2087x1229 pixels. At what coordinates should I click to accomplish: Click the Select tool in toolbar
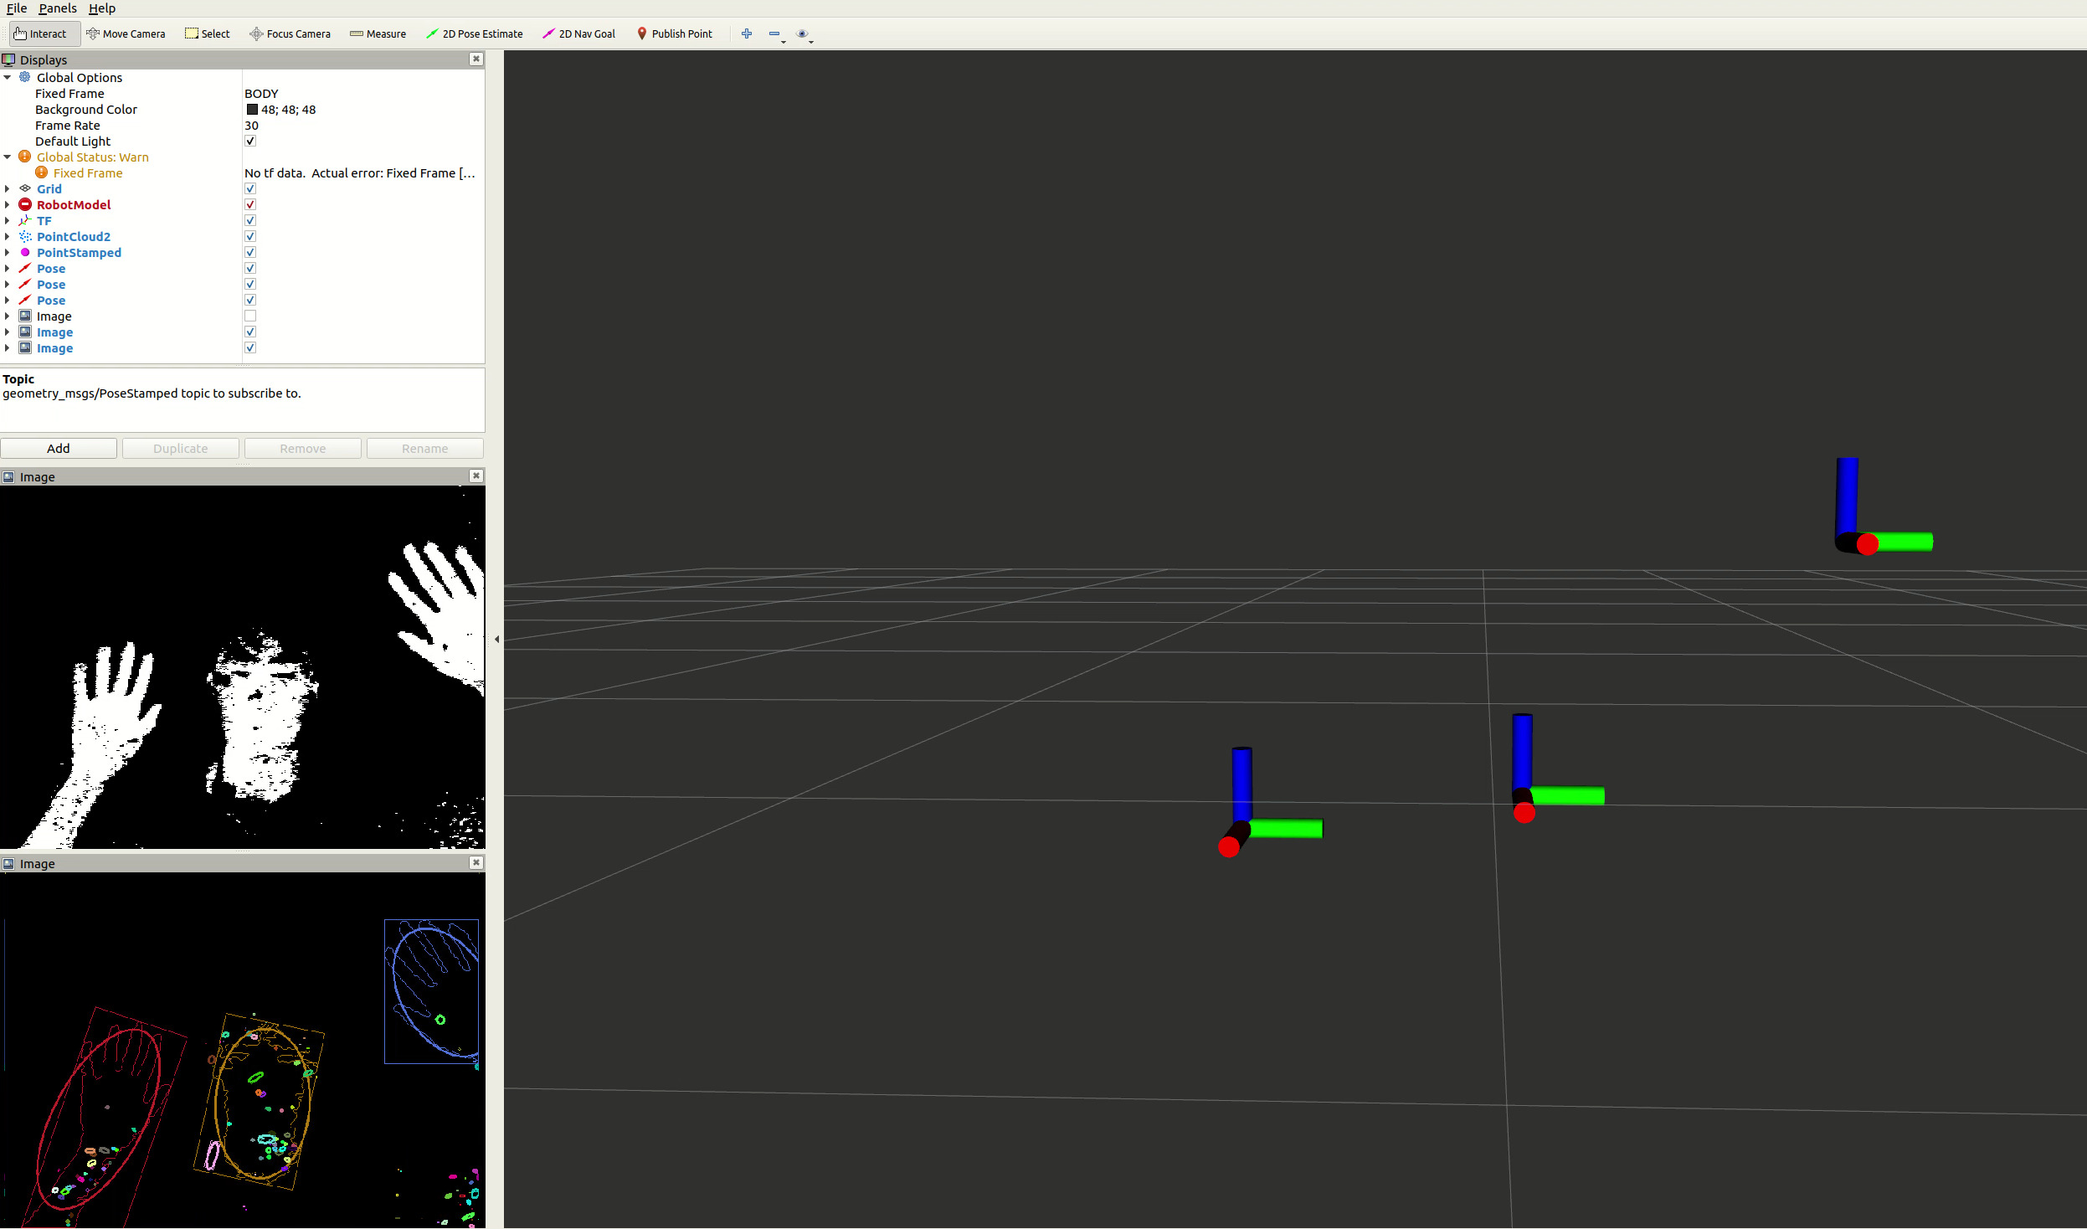pos(207,33)
